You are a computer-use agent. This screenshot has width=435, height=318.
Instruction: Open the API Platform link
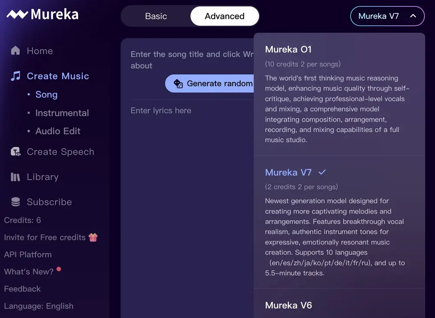[x=27, y=254]
